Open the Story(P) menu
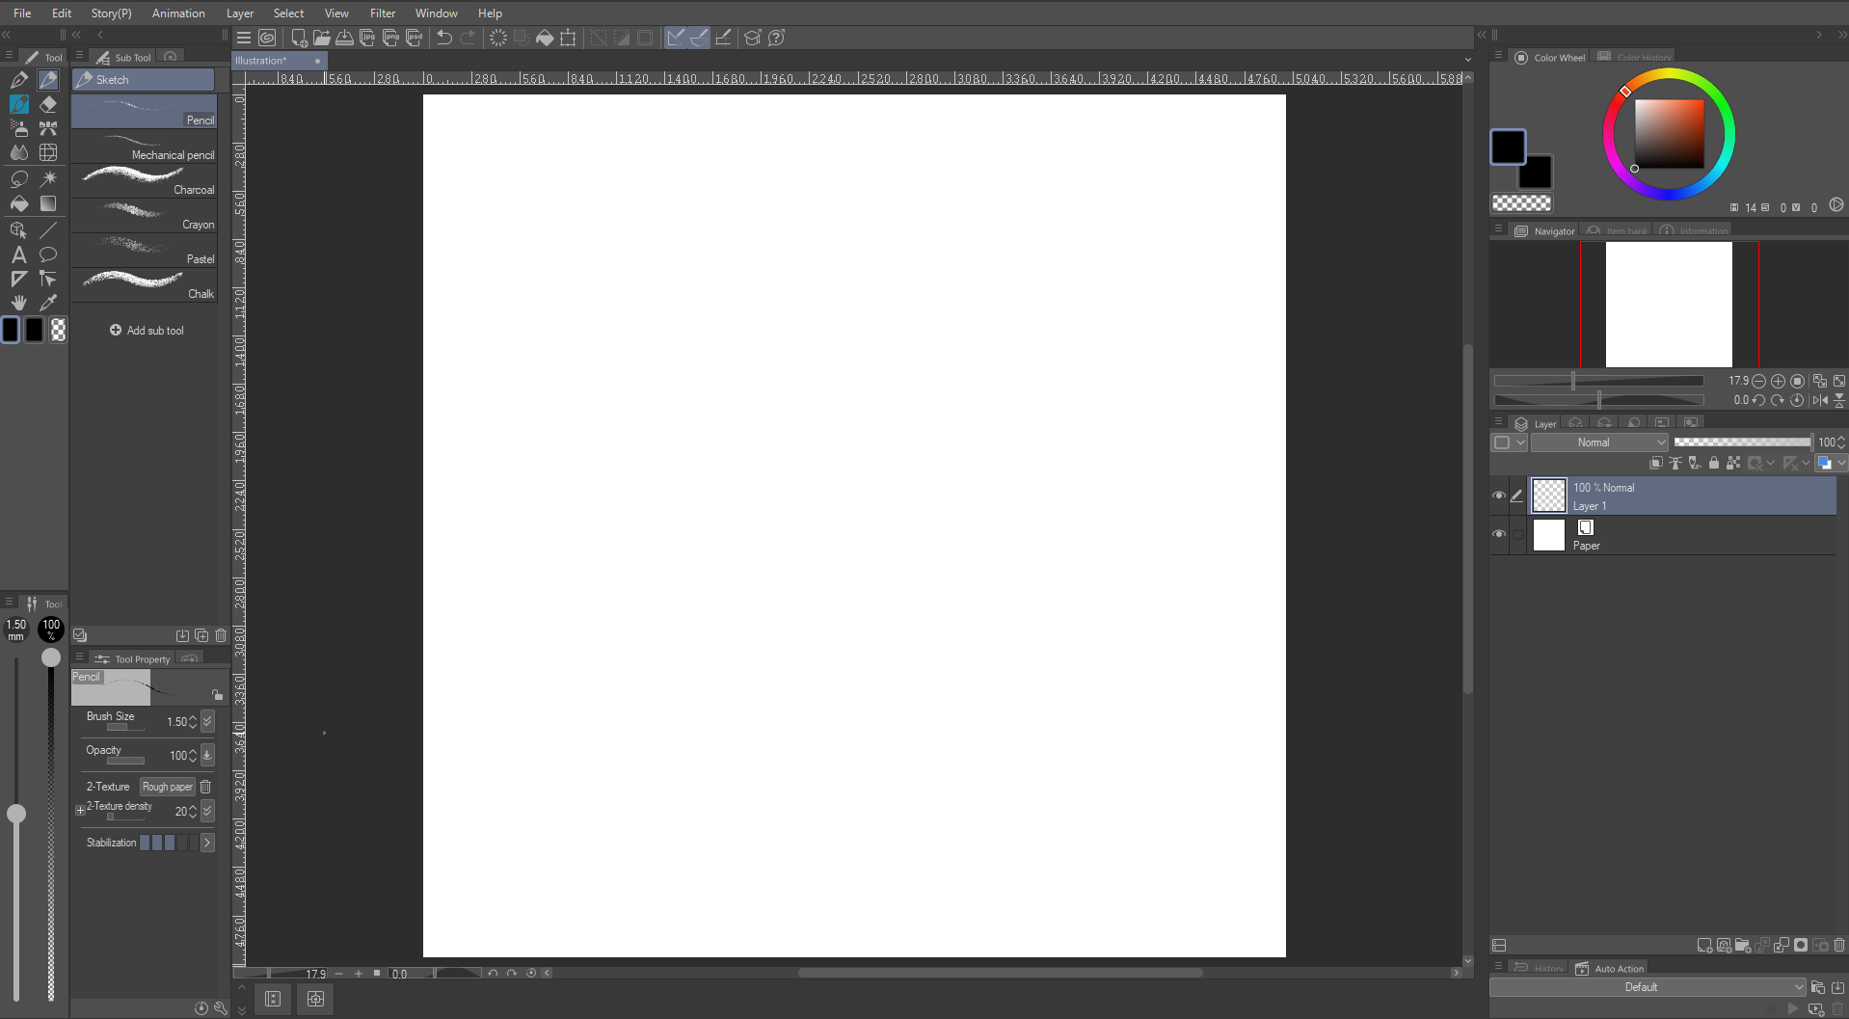Viewport: 1849px width, 1019px height. [x=112, y=13]
